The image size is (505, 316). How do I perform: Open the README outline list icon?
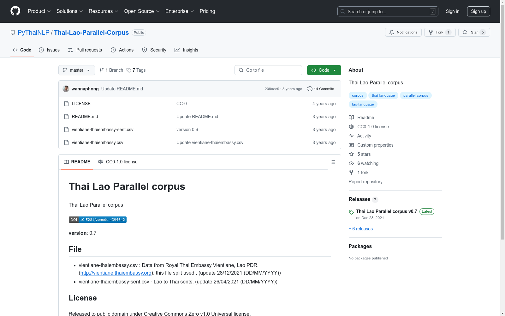333,162
